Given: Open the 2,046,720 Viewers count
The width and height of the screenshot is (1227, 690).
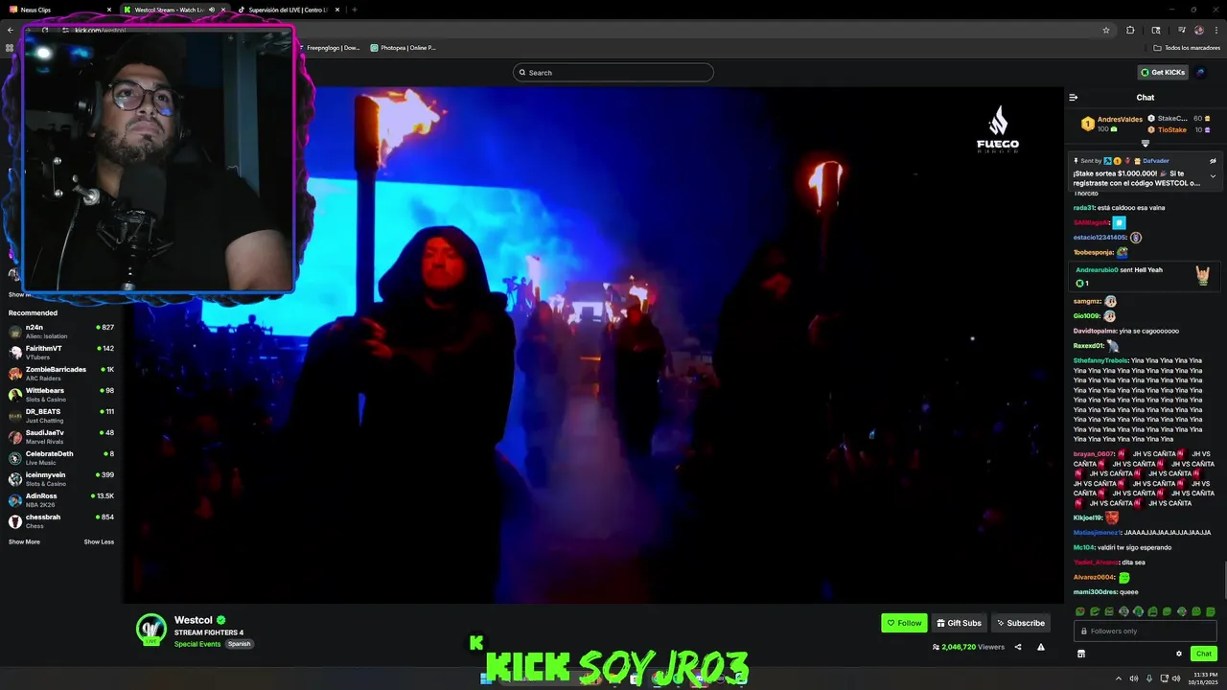Looking at the screenshot, I should click(x=968, y=647).
